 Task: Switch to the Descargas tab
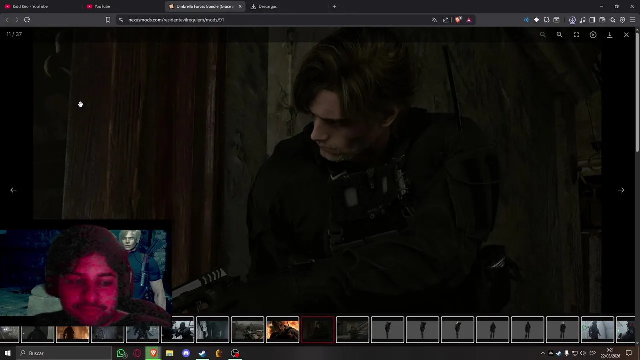point(287,6)
